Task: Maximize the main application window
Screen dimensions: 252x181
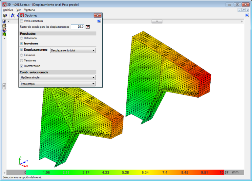Action: (238, 5)
